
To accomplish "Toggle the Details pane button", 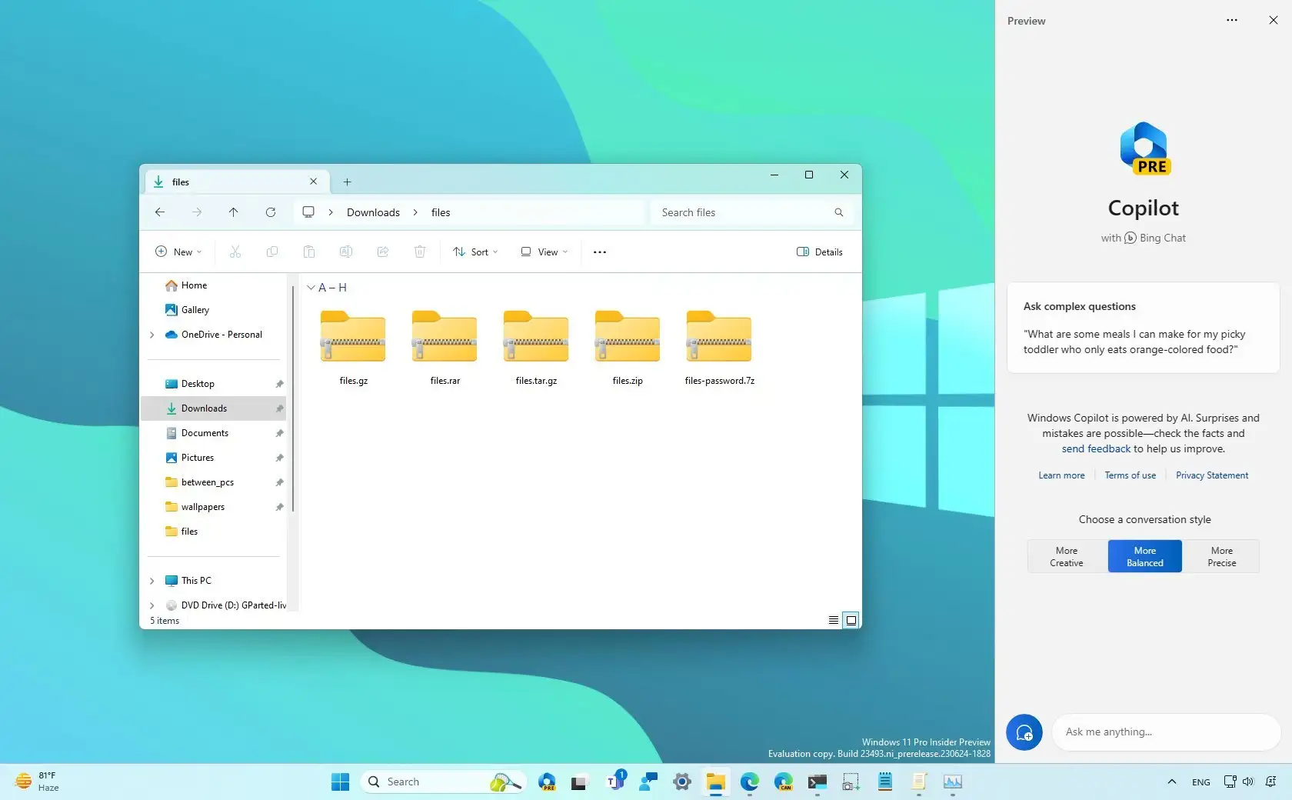I will (820, 252).
